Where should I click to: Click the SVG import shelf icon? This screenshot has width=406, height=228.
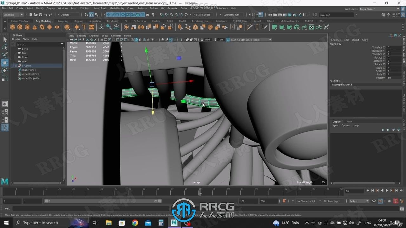91,27
